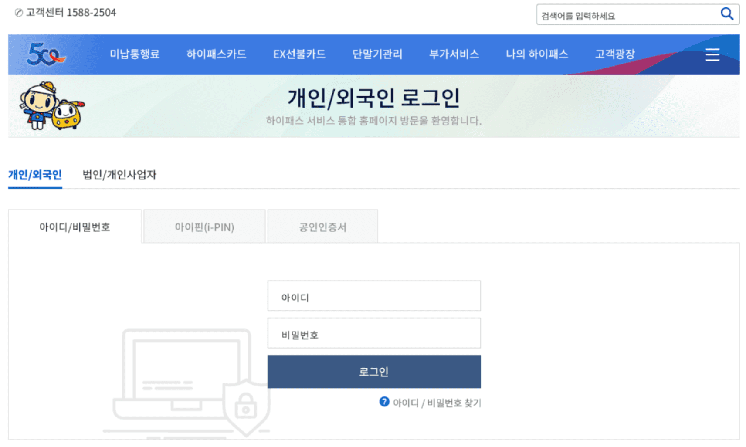This screenshot has width=746, height=447.
Task: Focus the 비밀번호 input field
Action: [x=374, y=333]
